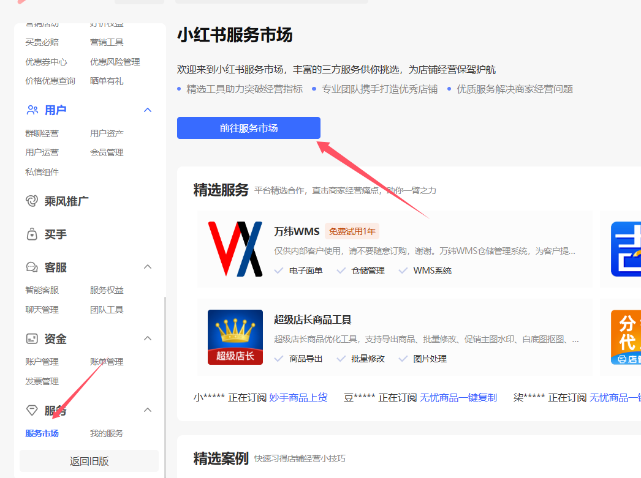Click the 服务 diamond icon

coord(32,410)
